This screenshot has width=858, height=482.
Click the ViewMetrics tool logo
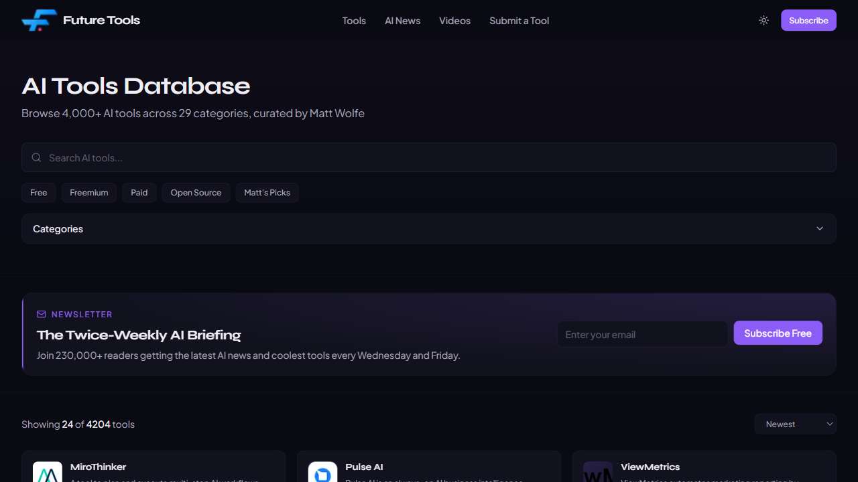tap(597, 473)
